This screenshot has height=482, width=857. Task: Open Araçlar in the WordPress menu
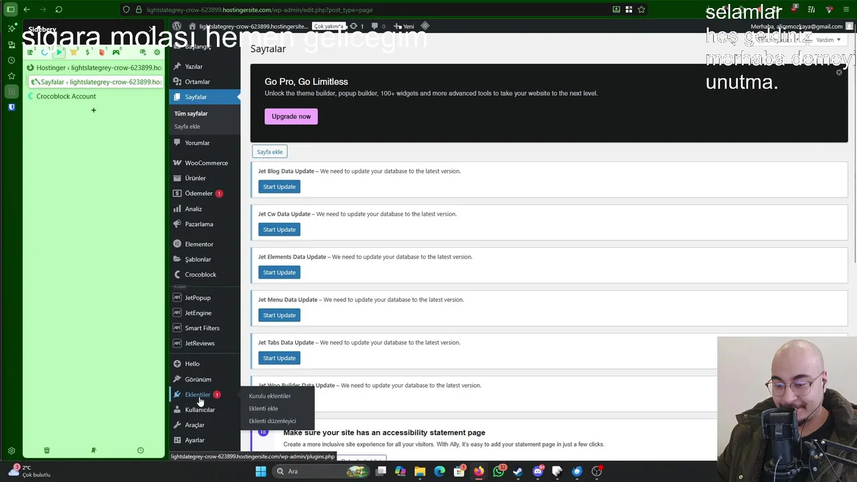tap(204, 425)
